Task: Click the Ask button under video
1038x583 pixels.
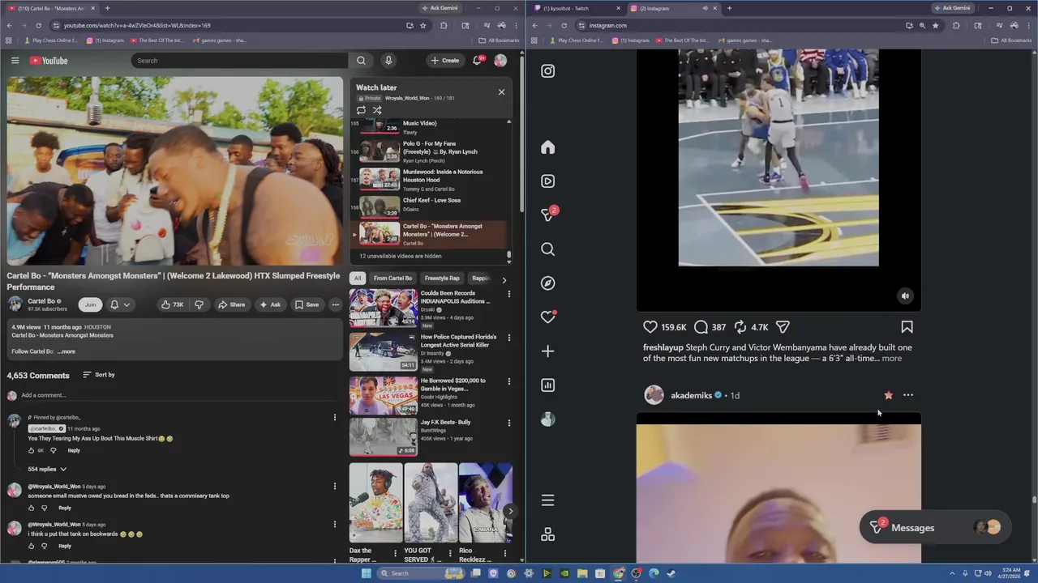Action: (x=270, y=304)
